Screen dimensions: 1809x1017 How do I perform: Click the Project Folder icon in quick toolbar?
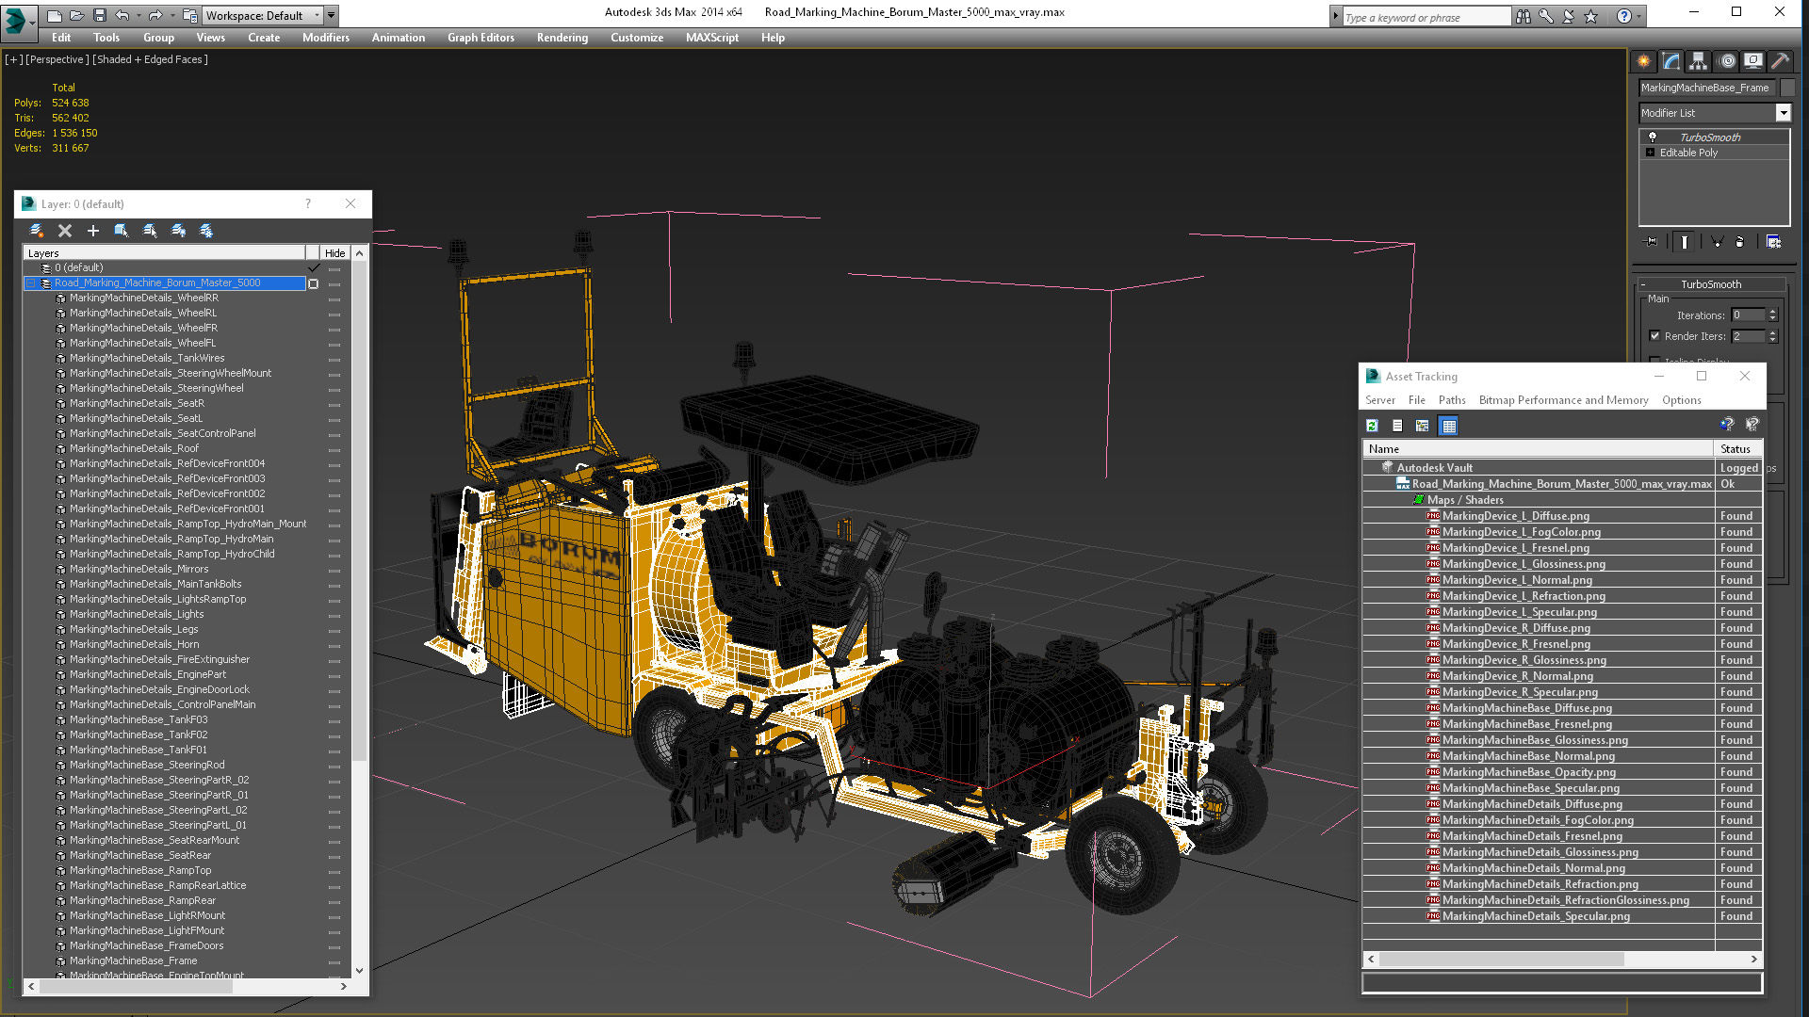(189, 15)
